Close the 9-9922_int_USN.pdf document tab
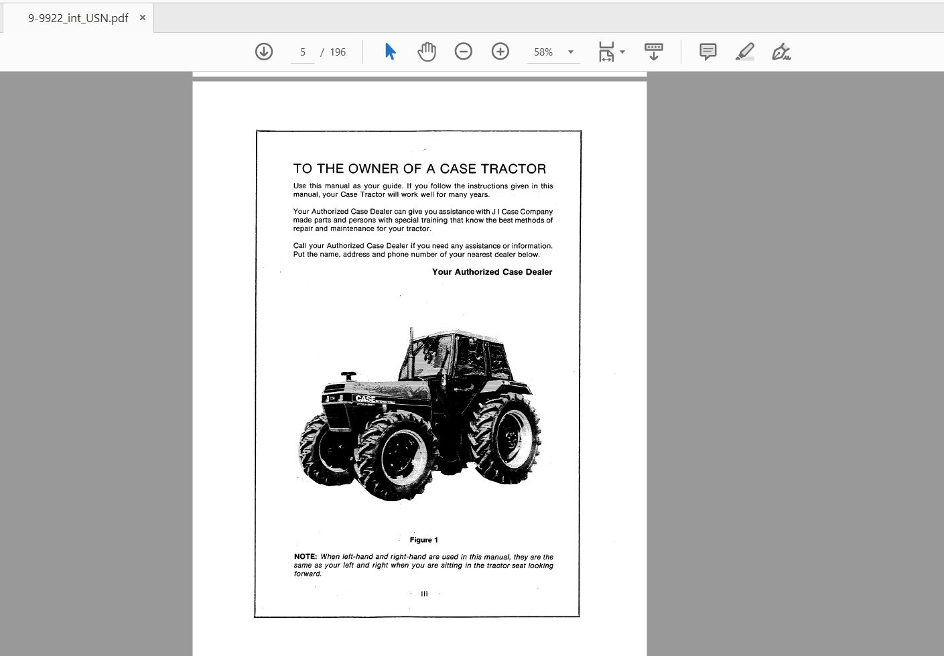 [x=141, y=18]
